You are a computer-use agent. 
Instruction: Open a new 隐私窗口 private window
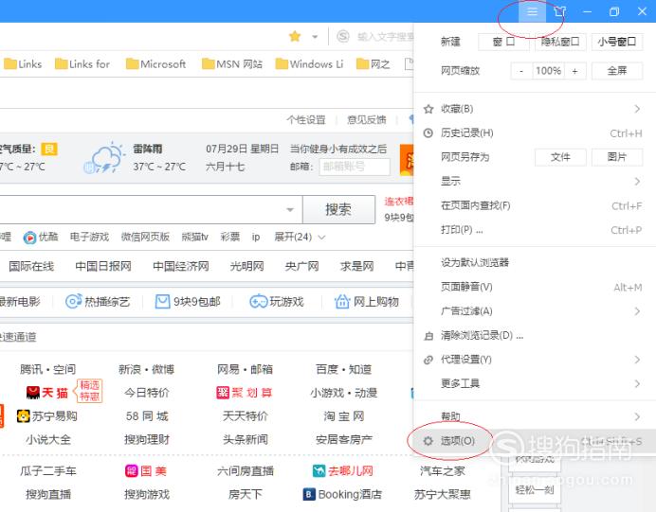tap(560, 42)
